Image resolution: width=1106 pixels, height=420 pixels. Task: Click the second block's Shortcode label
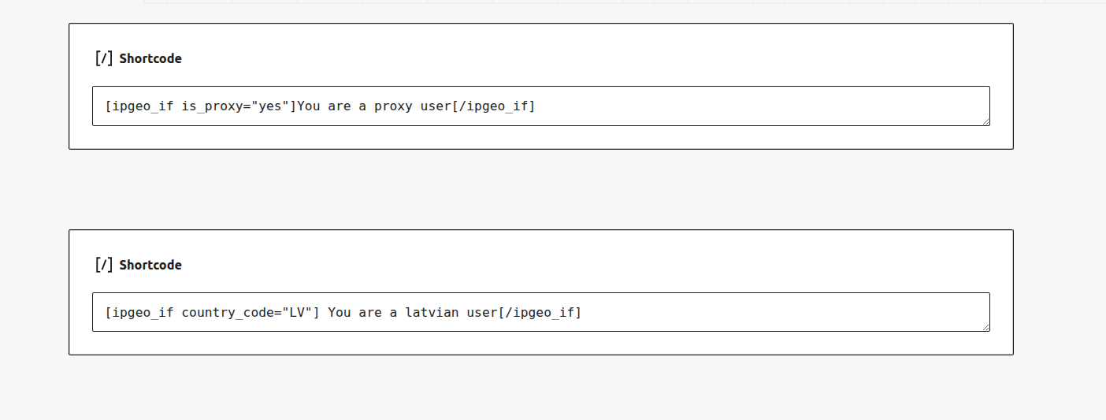click(150, 266)
